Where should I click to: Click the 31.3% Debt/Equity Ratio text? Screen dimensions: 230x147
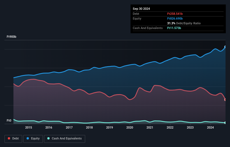(184, 23)
